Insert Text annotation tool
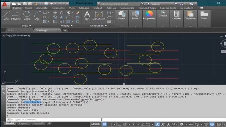 click(x=87, y=16)
